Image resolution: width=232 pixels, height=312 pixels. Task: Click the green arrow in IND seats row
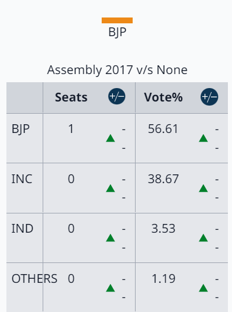click(110, 238)
